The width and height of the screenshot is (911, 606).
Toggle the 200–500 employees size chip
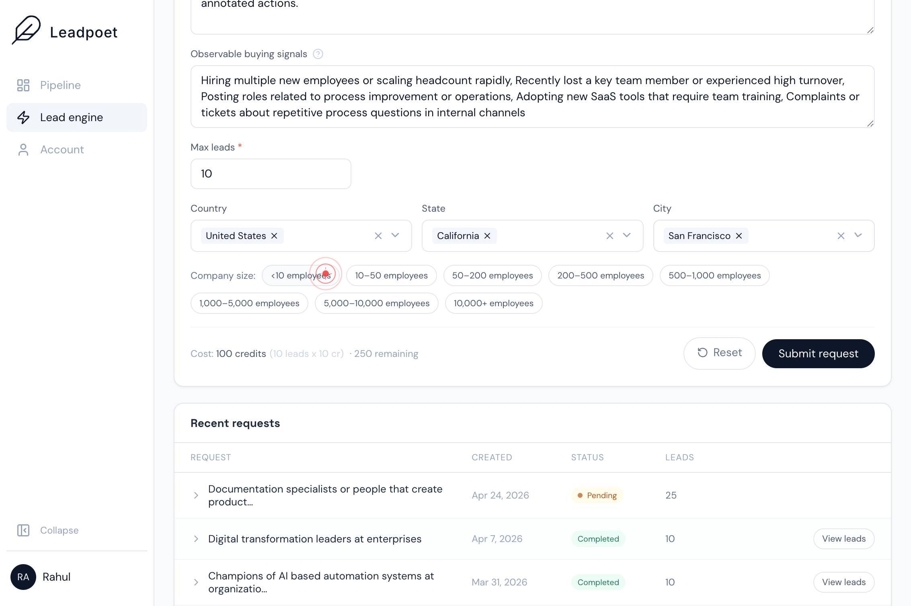tap(601, 276)
